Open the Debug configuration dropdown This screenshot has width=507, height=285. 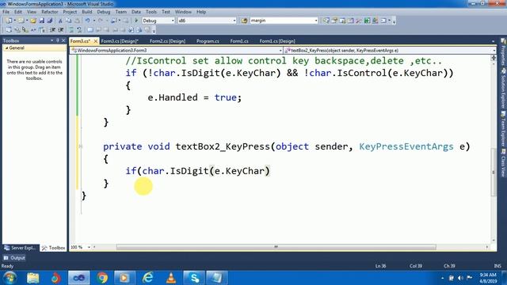tap(173, 21)
